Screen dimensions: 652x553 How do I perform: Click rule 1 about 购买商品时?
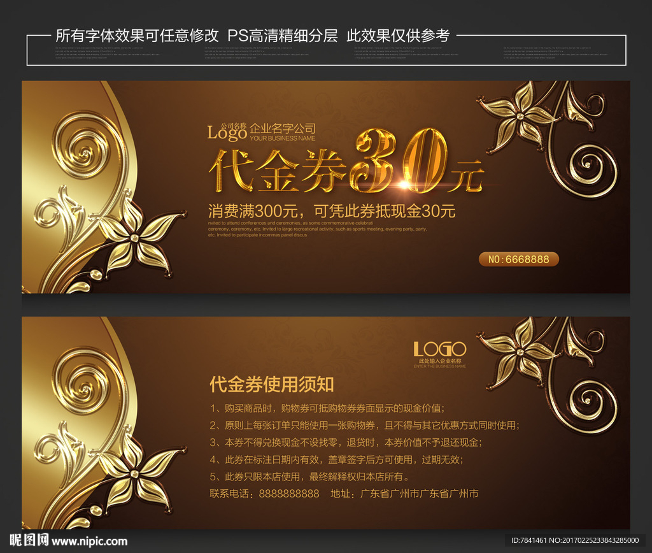click(327, 408)
